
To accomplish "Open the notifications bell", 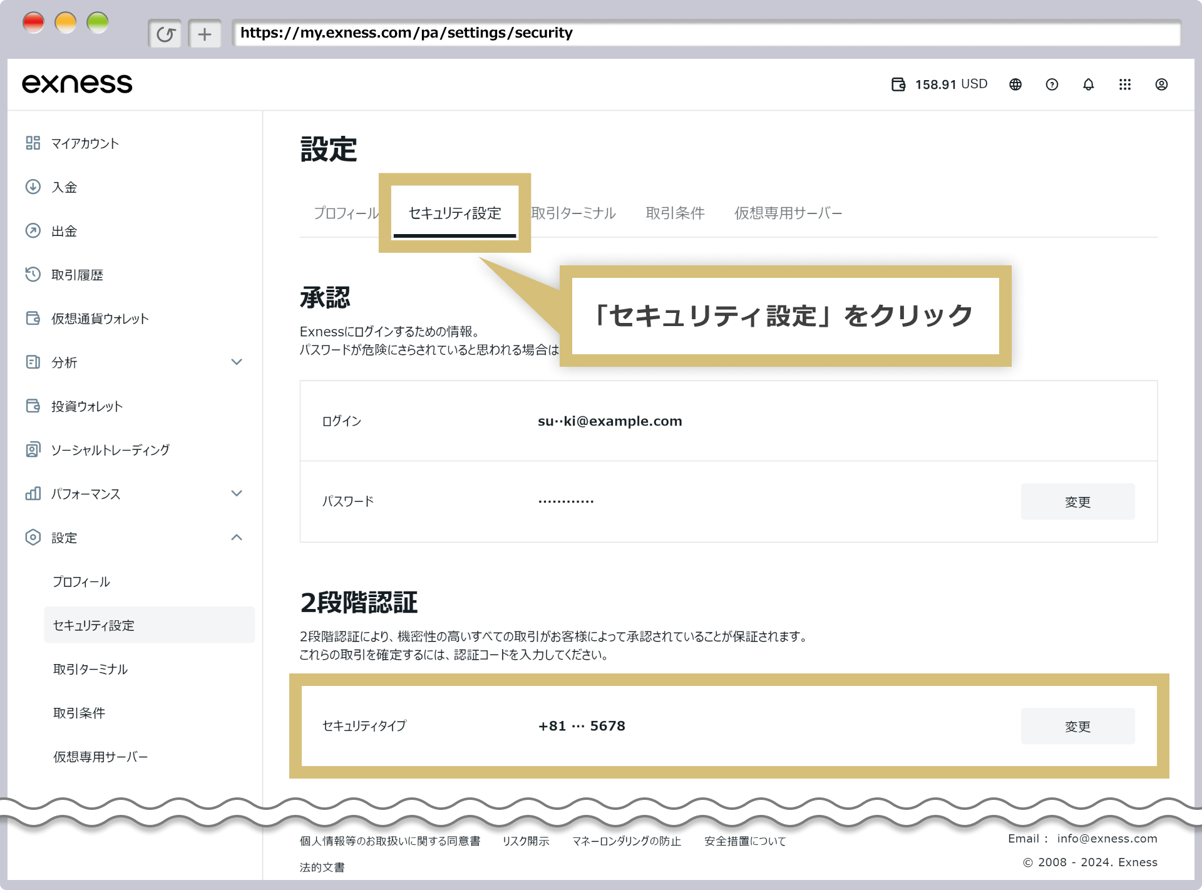I will coord(1089,84).
